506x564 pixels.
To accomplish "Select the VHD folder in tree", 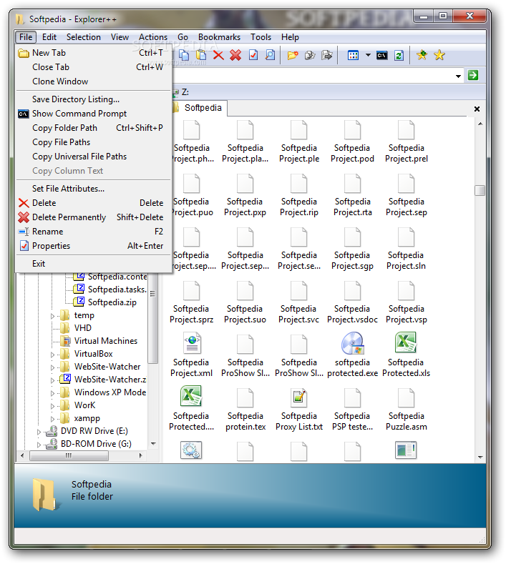I will pos(83,328).
